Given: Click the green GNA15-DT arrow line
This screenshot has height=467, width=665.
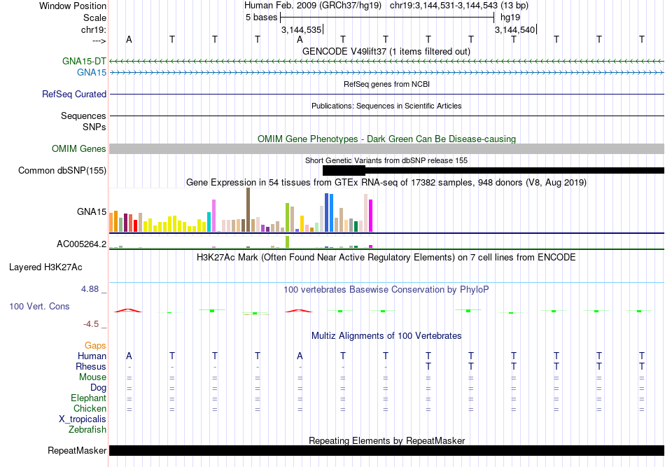Looking at the screenshot, I should coord(386,62).
